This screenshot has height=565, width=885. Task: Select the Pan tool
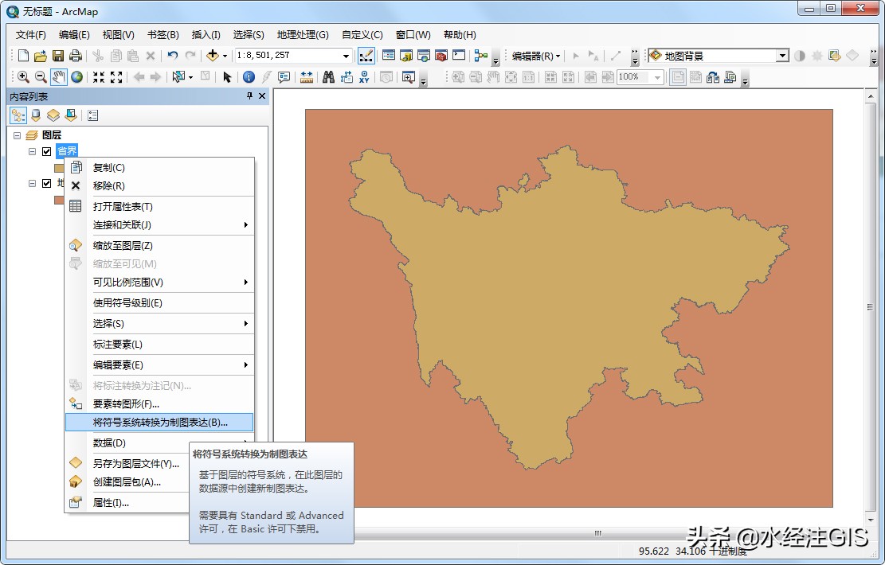coord(57,76)
